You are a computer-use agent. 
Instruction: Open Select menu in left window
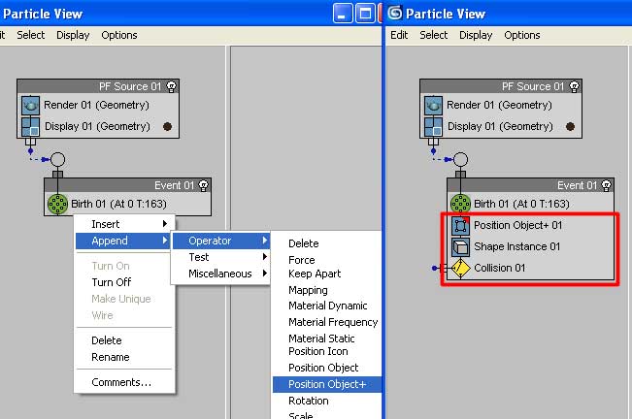click(31, 36)
